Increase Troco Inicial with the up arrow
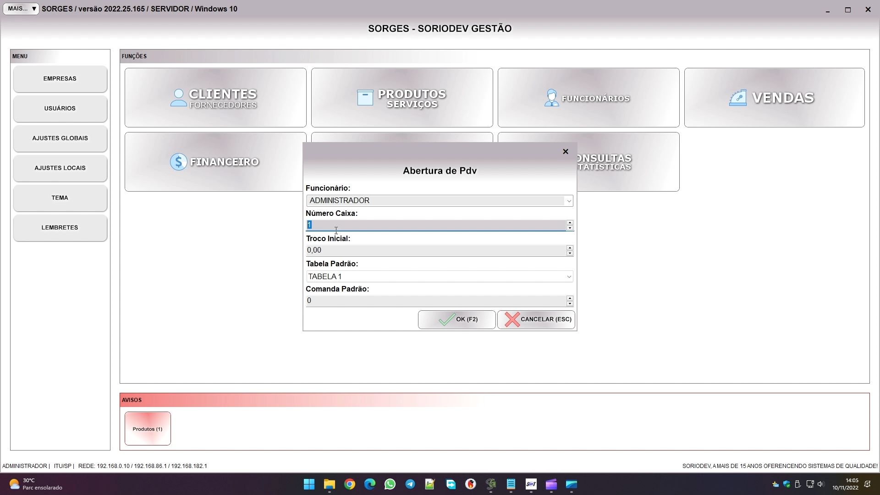The width and height of the screenshot is (880, 495). (570, 248)
